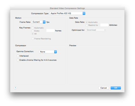Screen dimensions: 135x106
Task: Open the Gamma Correction None dropdown
Action: tap(48, 52)
